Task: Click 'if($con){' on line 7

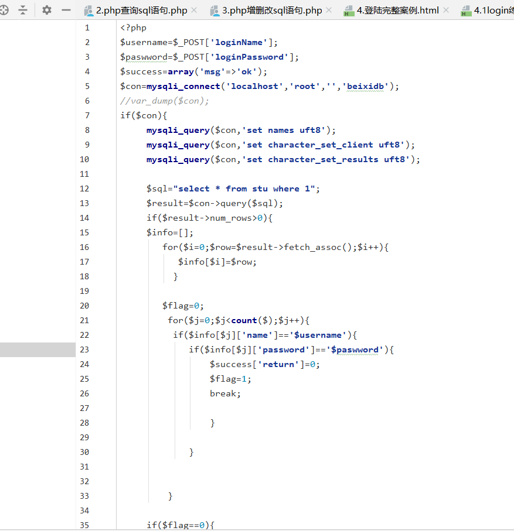Action: click(x=144, y=115)
